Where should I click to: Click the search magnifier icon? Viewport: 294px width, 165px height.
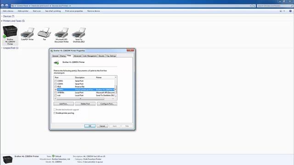[292, 6]
